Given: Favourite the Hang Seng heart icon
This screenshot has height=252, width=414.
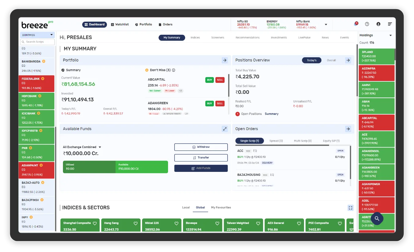Looking at the screenshot, I should [136, 223].
